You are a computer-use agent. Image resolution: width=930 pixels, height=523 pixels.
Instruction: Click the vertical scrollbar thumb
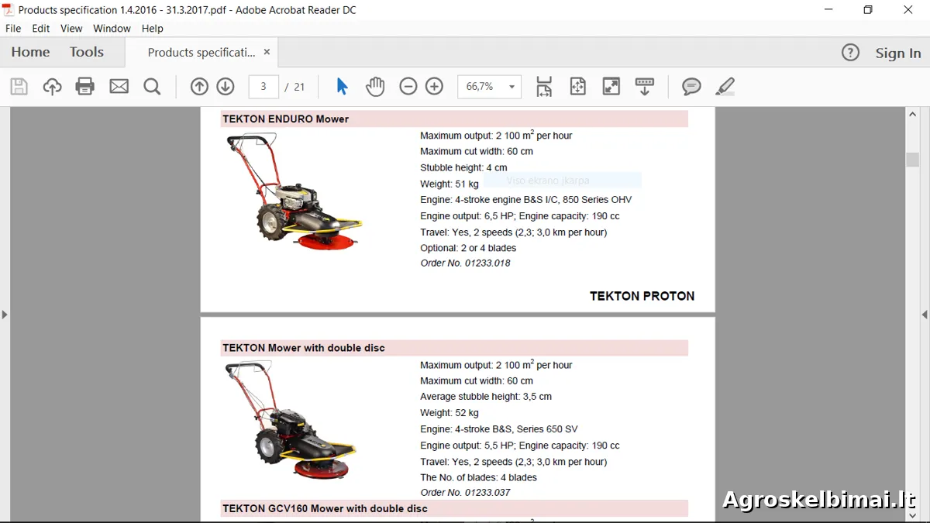(x=913, y=160)
